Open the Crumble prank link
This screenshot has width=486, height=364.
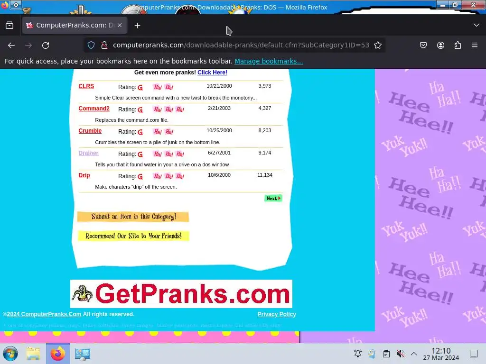(90, 131)
